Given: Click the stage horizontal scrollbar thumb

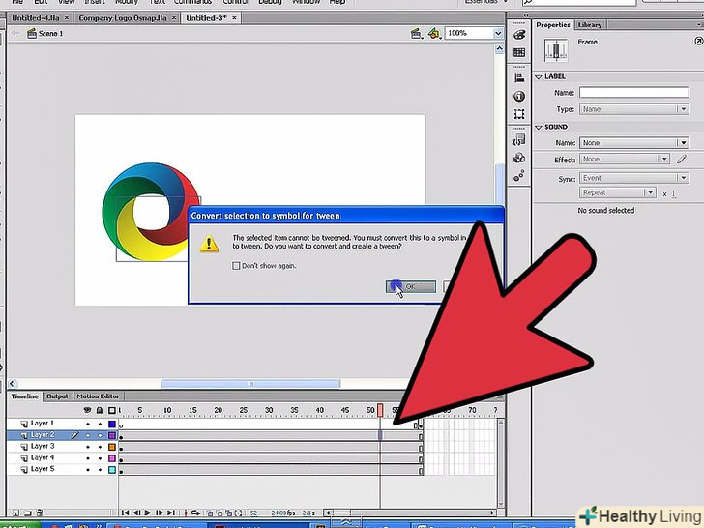Looking at the screenshot, I should click(251, 383).
